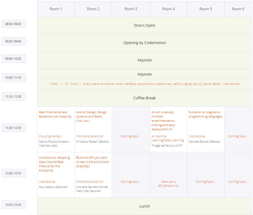Viewport: 253px width, 215px height.
Task: Click the Coffee Break row
Action: tap(144, 98)
